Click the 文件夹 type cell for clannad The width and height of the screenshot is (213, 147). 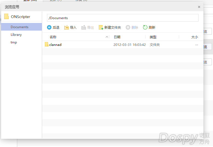pos(155,45)
